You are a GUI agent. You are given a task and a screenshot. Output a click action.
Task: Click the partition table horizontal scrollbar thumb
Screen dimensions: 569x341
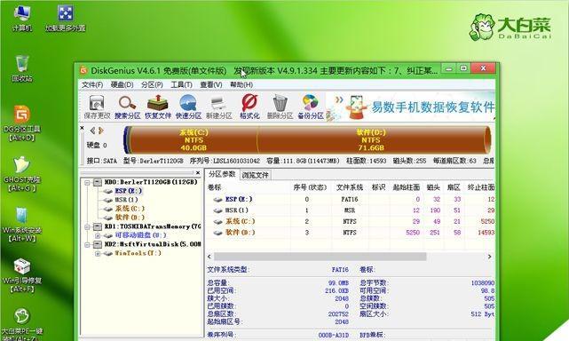click(320, 257)
